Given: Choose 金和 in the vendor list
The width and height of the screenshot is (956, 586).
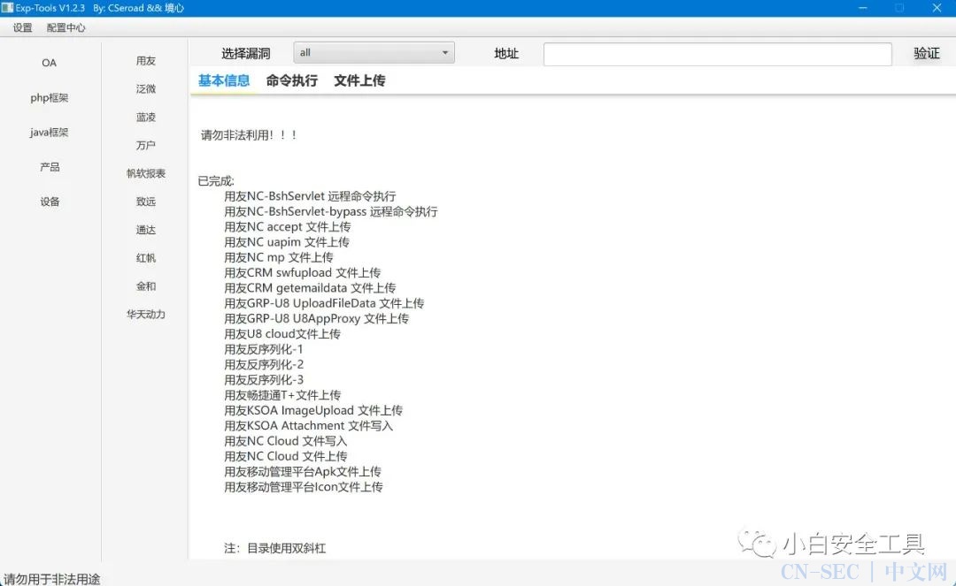Looking at the screenshot, I should (146, 286).
